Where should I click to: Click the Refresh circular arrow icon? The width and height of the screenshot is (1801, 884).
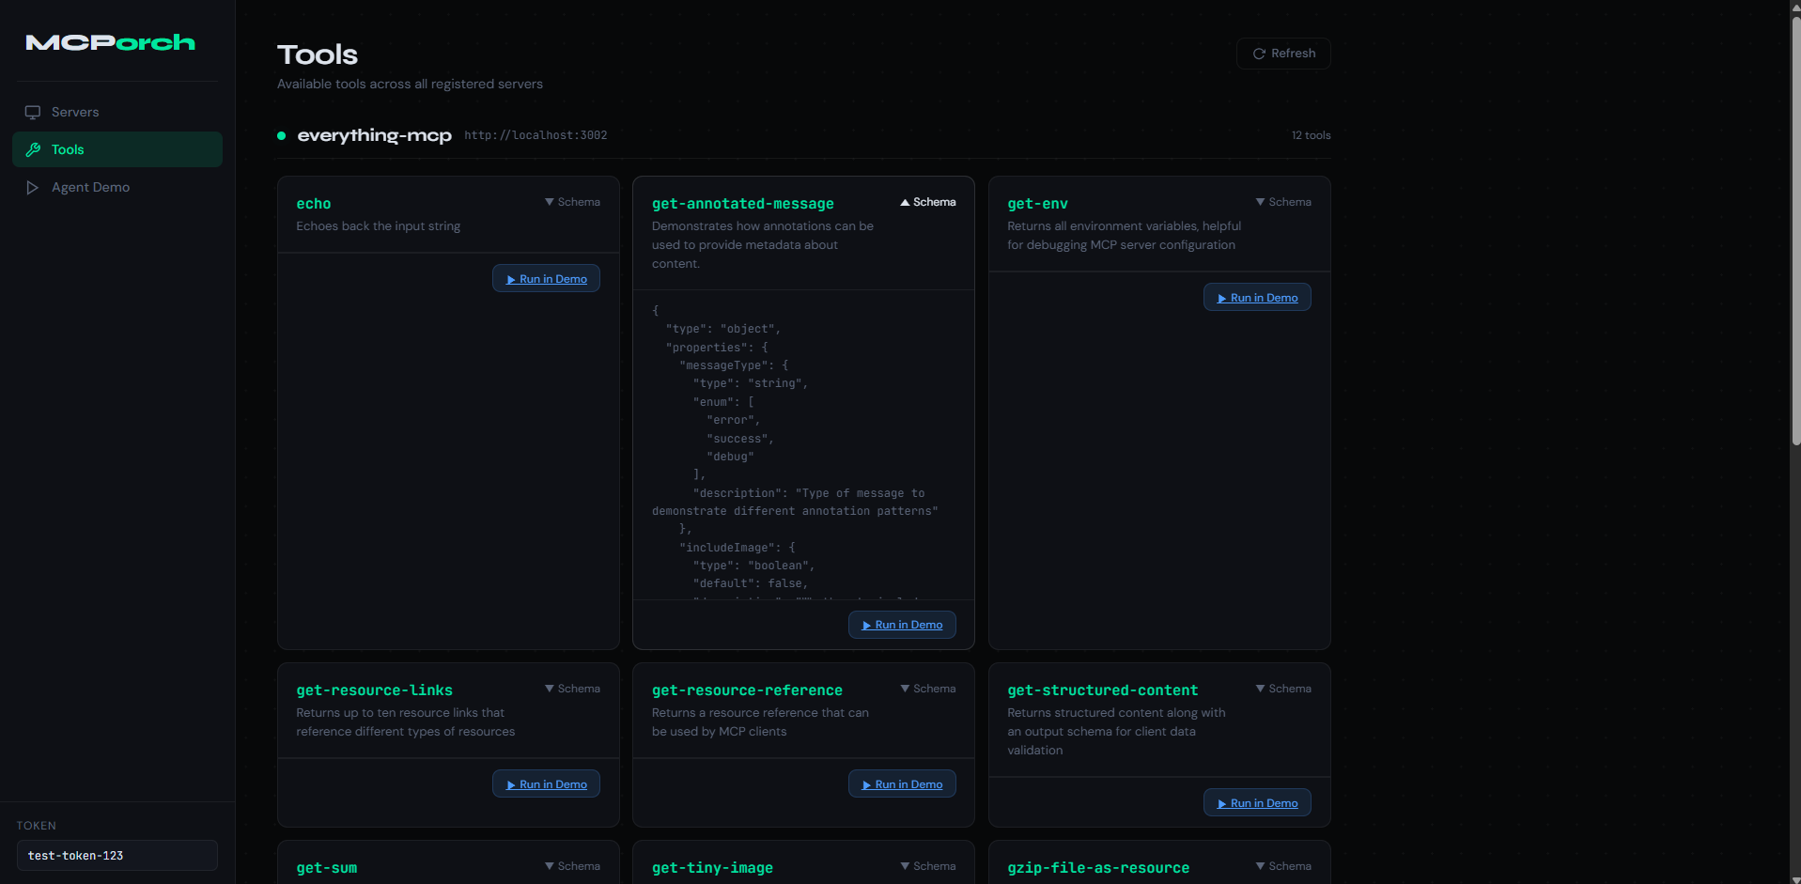(1259, 54)
